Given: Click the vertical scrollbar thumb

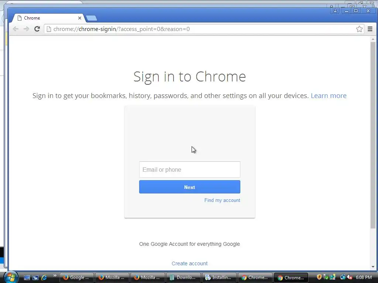Looking at the screenshot, I should (373, 135).
